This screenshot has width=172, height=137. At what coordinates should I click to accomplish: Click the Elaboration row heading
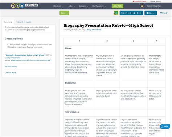pyautogui.click(x=70, y=83)
